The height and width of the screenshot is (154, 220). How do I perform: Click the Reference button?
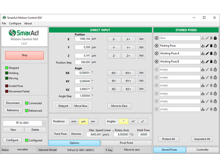pos(13,110)
